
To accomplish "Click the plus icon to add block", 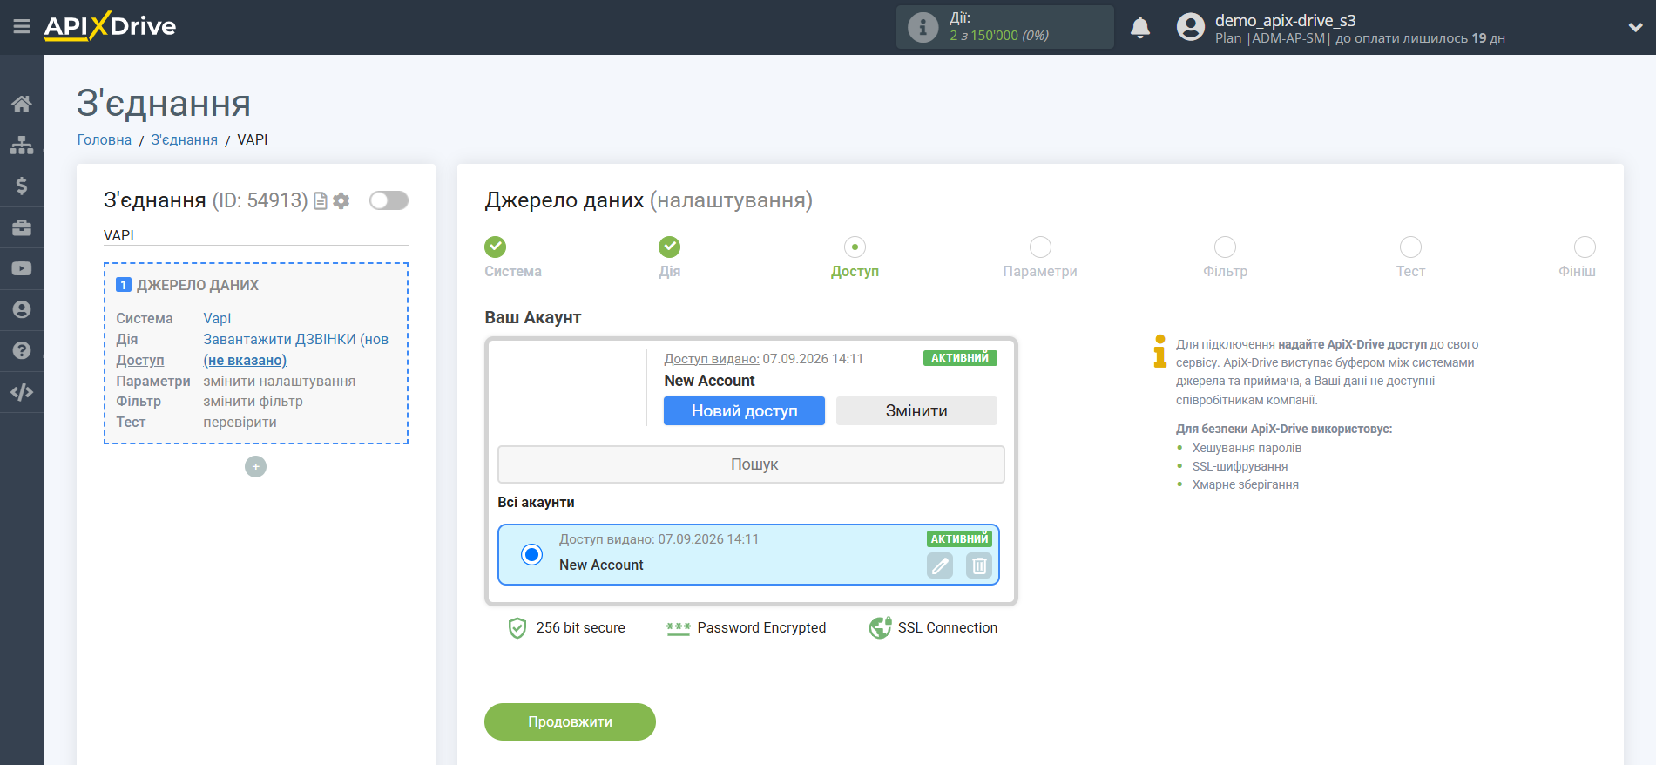I will [x=255, y=467].
